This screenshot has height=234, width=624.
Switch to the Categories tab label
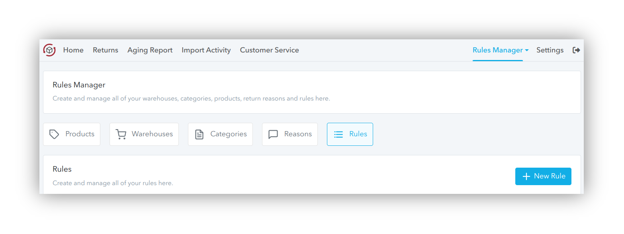[x=229, y=134]
